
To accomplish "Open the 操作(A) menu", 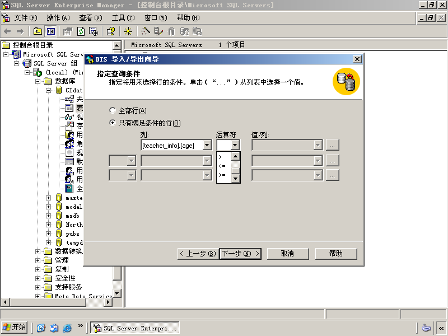I will tap(58, 18).
